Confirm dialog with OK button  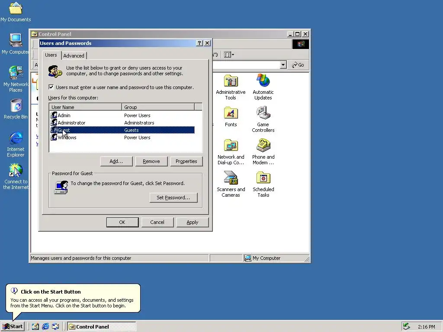pyautogui.click(x=122, y=222)
